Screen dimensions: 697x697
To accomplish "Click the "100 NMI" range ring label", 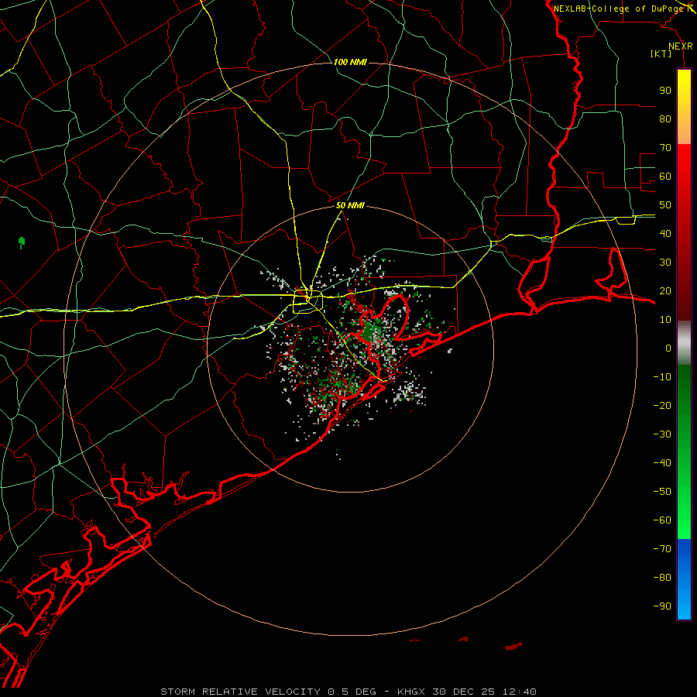I will coord(350,62).
